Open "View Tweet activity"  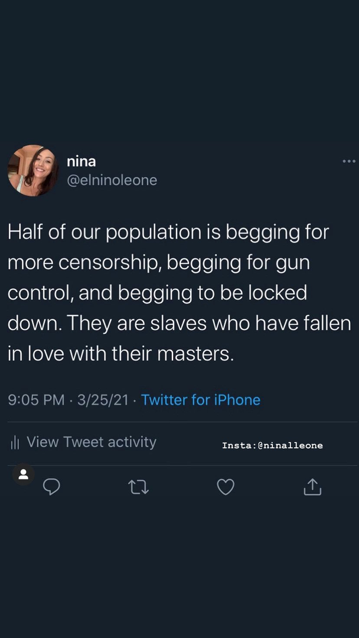point(92,442)
